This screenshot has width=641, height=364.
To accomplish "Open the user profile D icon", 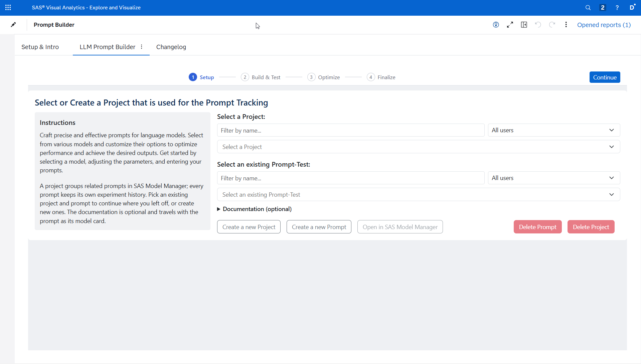I will [x=632, y=7].
